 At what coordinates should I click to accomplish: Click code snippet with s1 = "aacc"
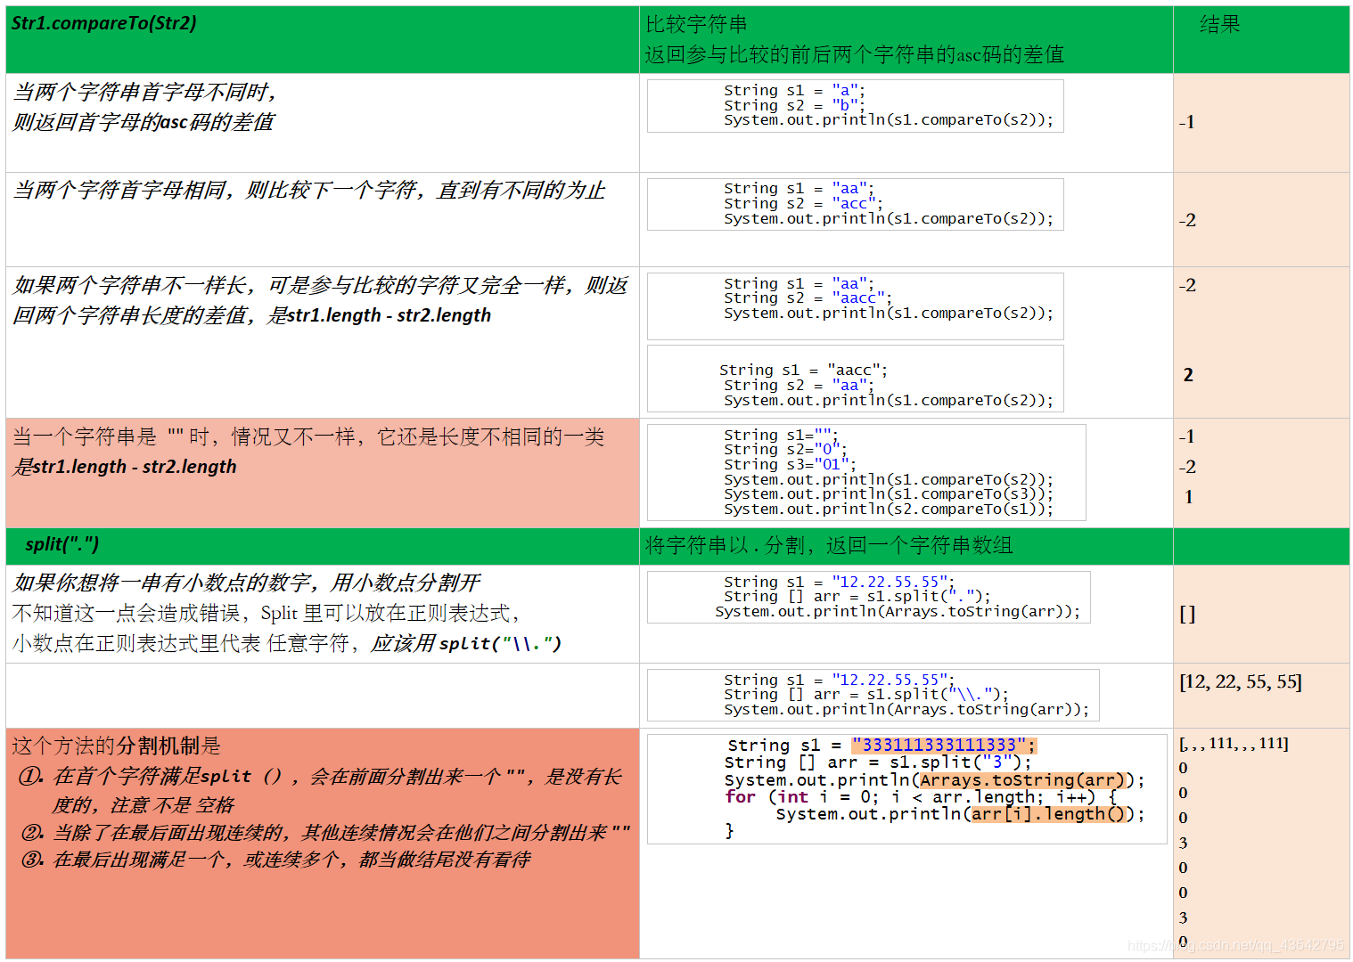[x=856, y=379]
